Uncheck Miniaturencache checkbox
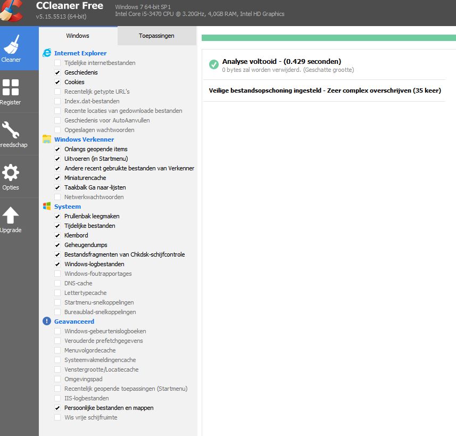456x436 pixels. tap(57, 178)
